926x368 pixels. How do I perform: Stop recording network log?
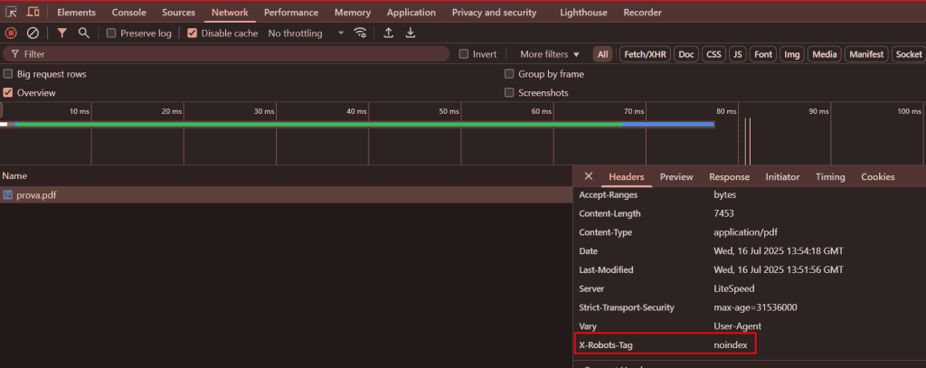(12, 33)
